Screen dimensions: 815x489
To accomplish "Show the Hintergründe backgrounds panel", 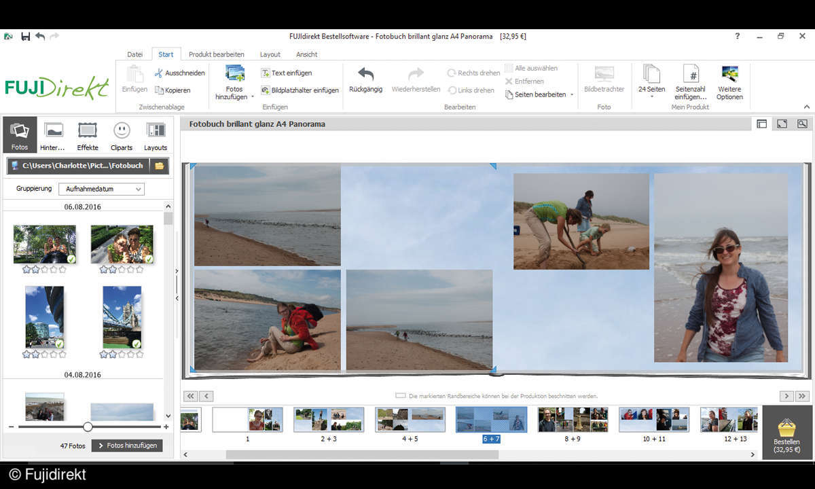I will pos(53,134).
